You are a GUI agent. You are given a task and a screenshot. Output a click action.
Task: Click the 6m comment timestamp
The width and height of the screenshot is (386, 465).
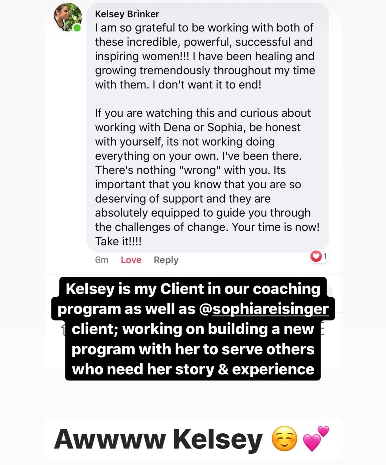tap(102, 260)
